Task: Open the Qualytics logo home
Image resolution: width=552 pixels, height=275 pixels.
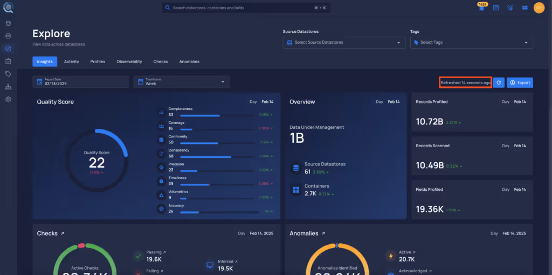Action: click(8, 8)
